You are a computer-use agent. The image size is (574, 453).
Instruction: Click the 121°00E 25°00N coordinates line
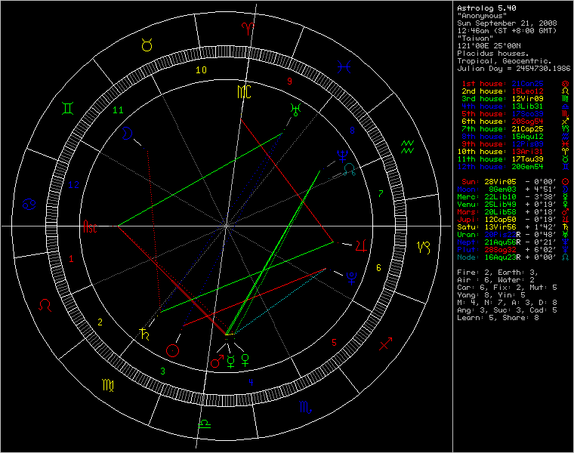[489, 46]
